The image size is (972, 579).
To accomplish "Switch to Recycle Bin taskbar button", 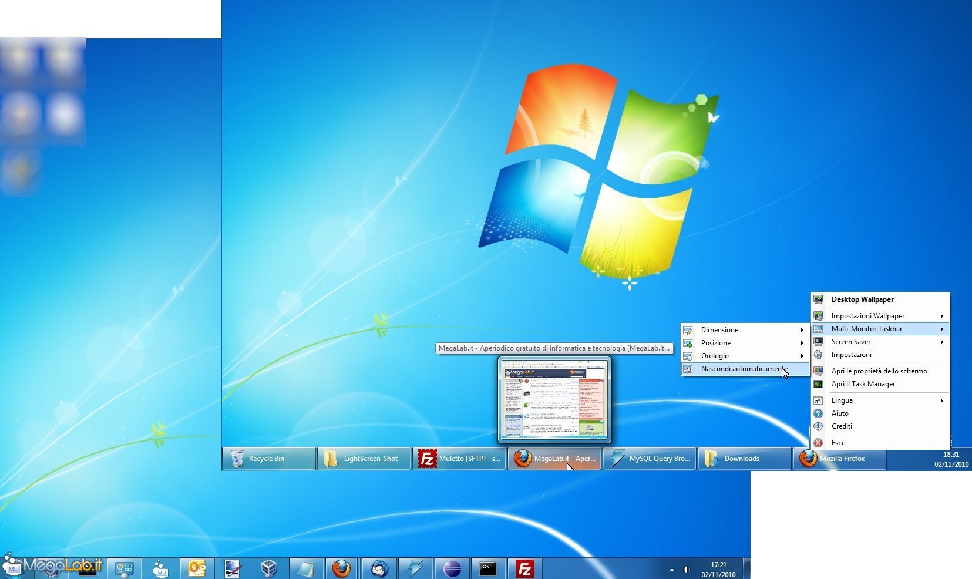I will (x=268, y=459).
